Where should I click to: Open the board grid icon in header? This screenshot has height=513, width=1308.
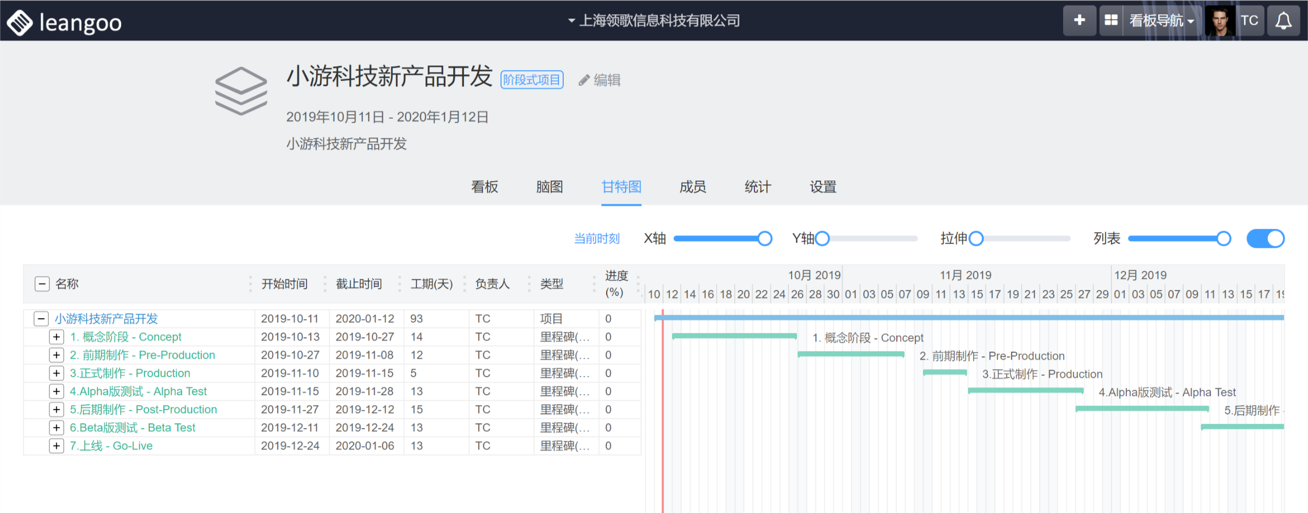point(1110,21)
